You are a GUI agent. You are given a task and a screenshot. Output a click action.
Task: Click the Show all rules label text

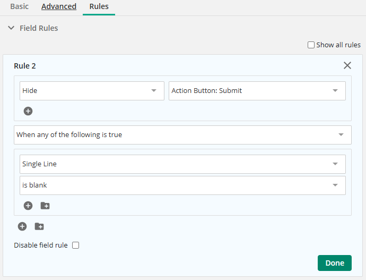tap(338, 45)
